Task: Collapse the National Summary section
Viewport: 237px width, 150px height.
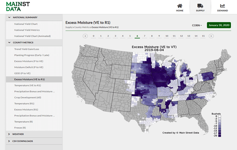Action: coord(10,18)
